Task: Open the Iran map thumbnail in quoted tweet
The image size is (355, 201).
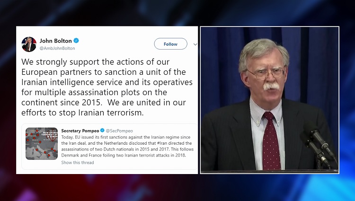Action: click(x=42, y=144)
